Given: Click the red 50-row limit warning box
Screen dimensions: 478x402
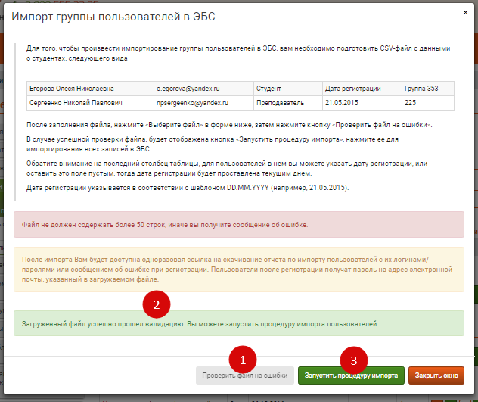Looking at the screenshot, I should 239,225.
